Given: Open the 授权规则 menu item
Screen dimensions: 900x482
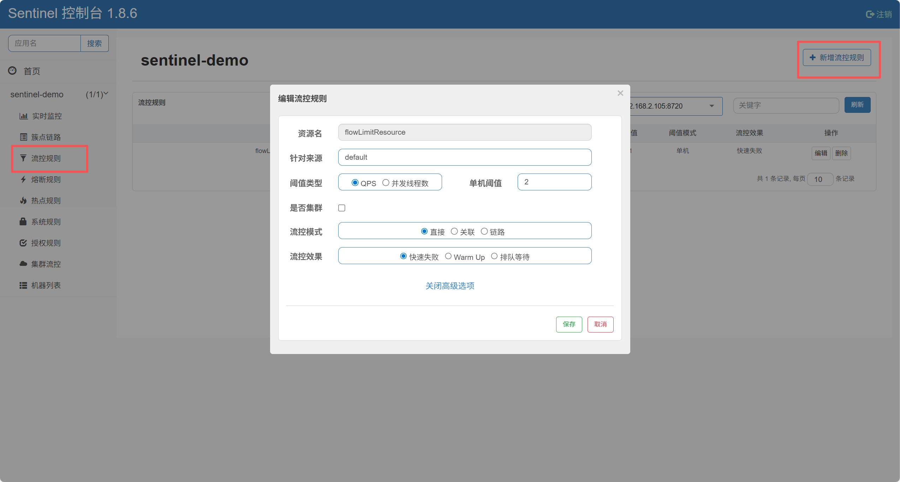Looking at the screenshot, I should [x=46, y=243].
